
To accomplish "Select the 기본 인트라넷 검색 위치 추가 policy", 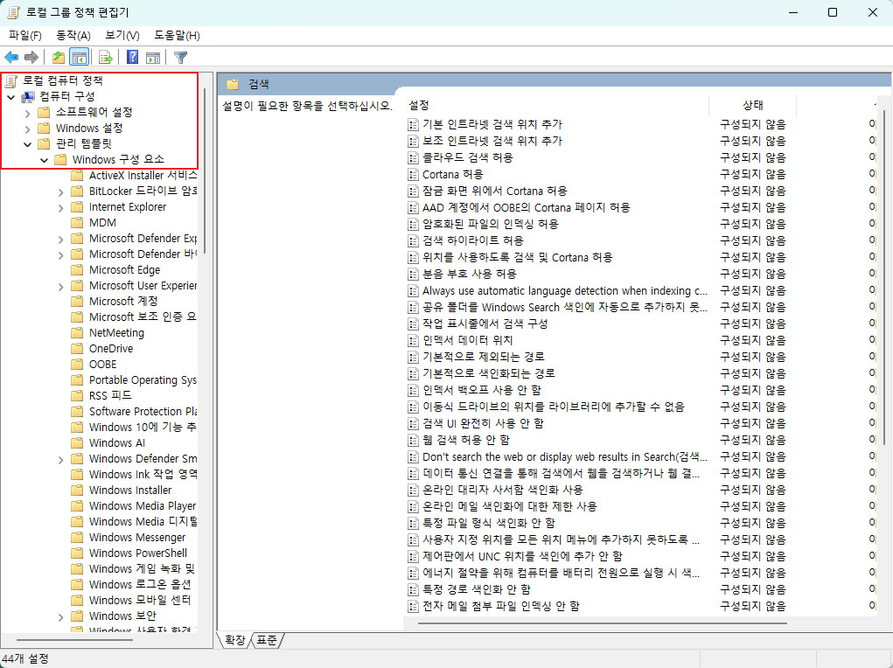I will coord(492,125).
